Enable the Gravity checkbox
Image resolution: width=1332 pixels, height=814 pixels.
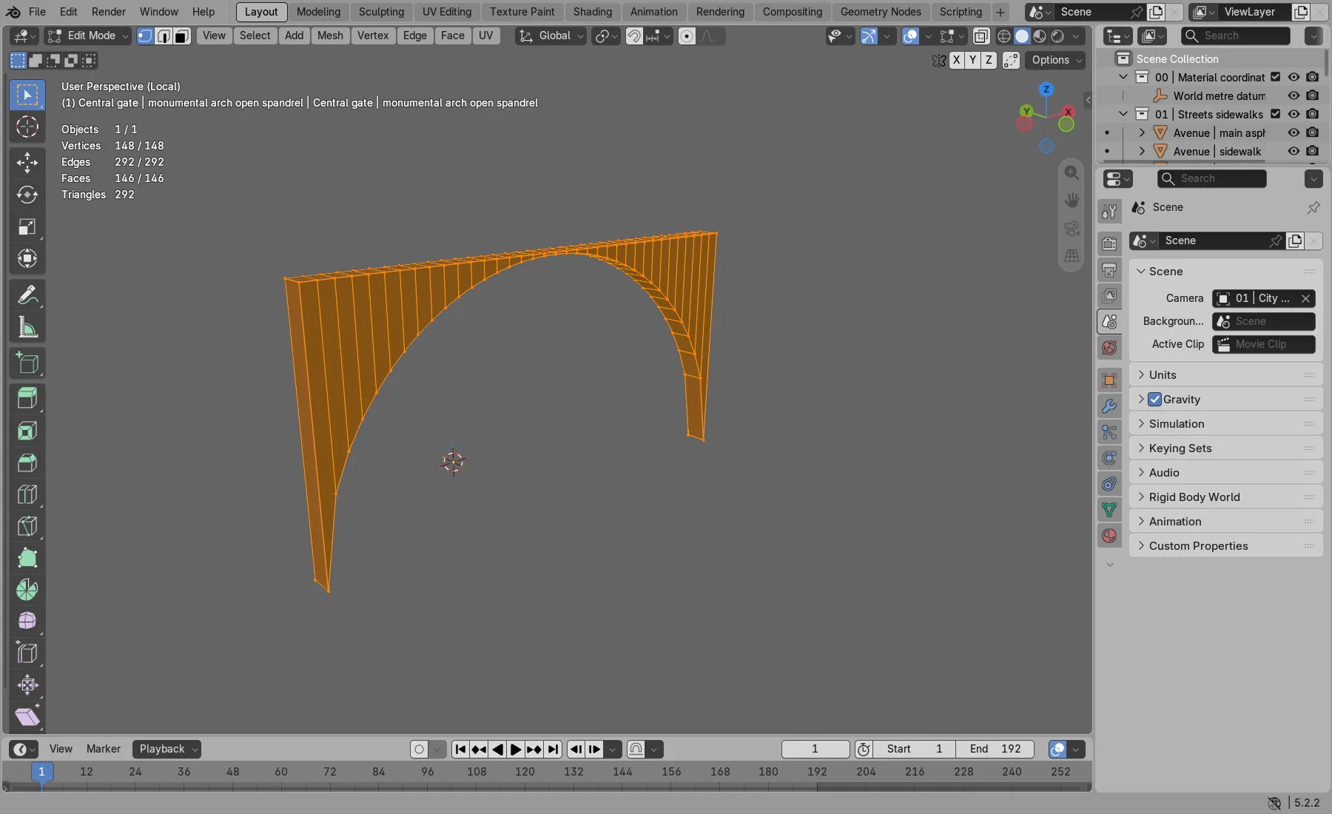click(1155, 400)
